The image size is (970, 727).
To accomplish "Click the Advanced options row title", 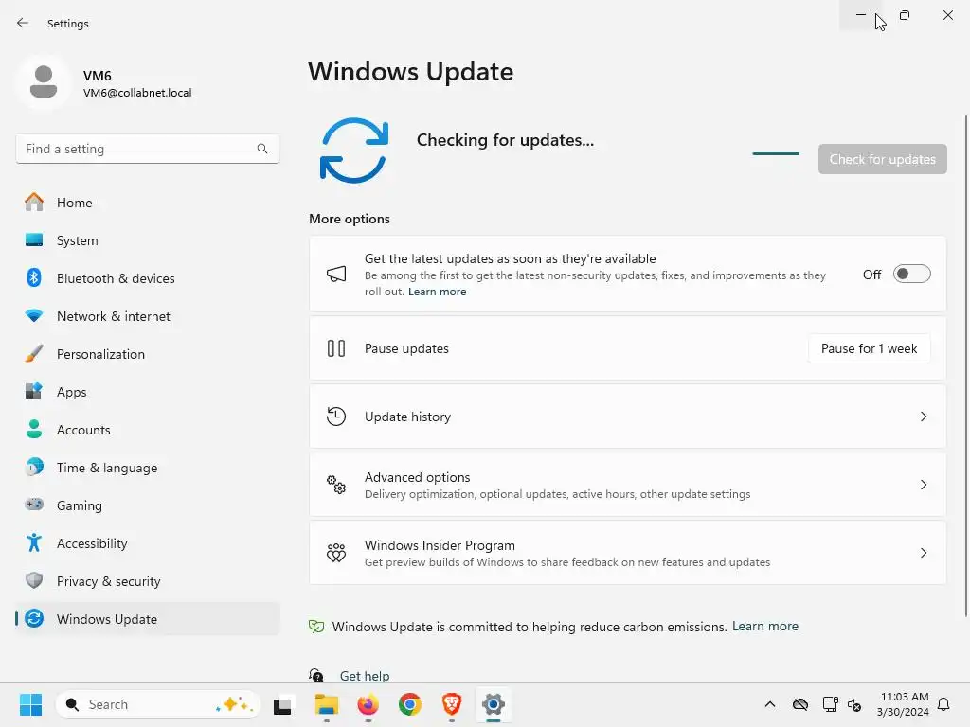I will [x=417, y=477].
